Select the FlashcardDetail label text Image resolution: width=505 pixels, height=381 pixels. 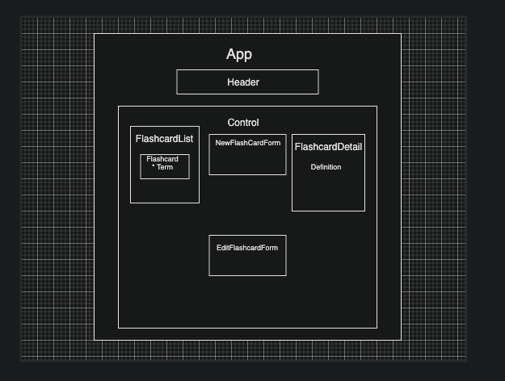pos(328,147)
